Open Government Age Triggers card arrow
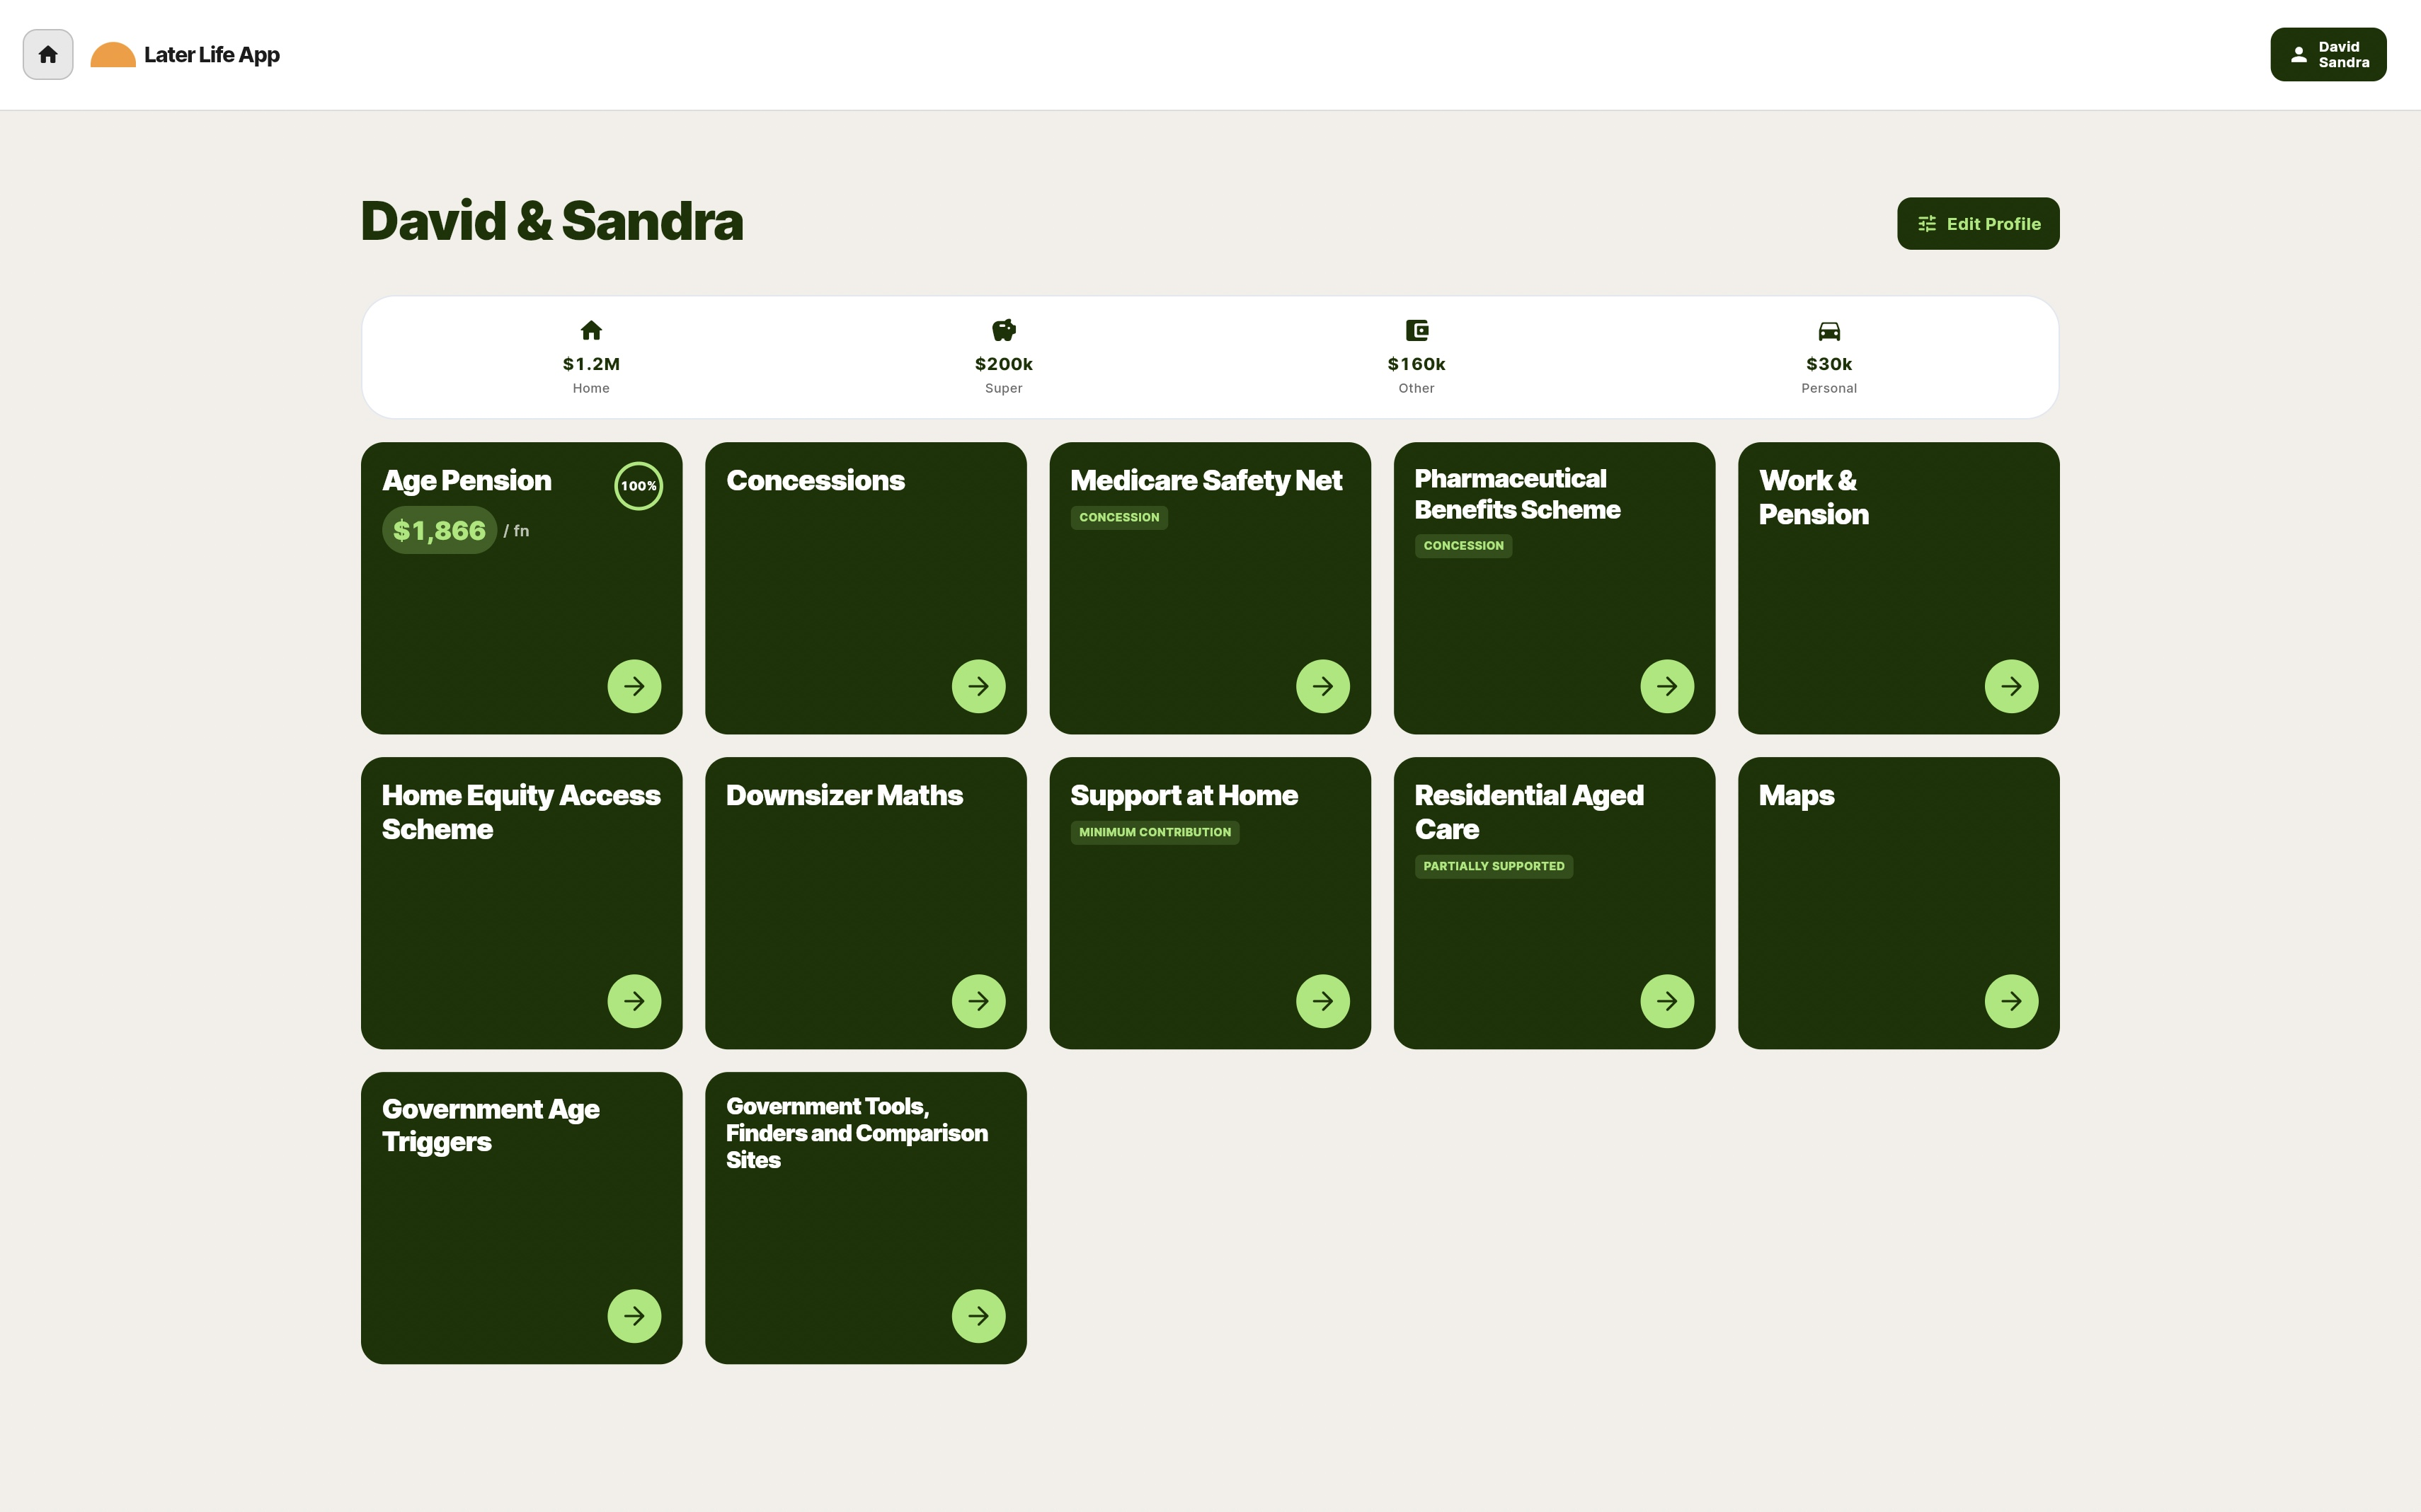The image size is (2421, 1512). (634, 1316)
